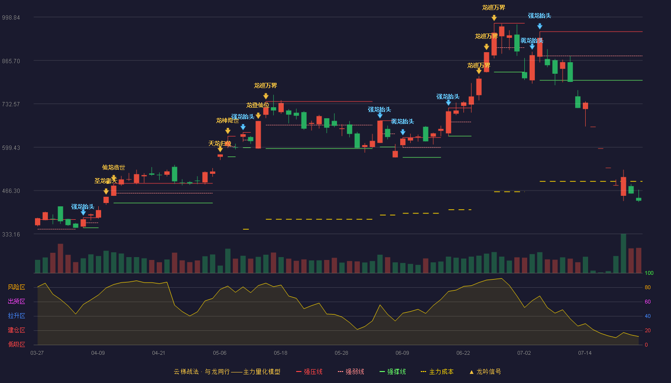Click the yellow arrow under 圣龙御天
The width and height of the screenshot is (671, 383).
coord(106,191)
